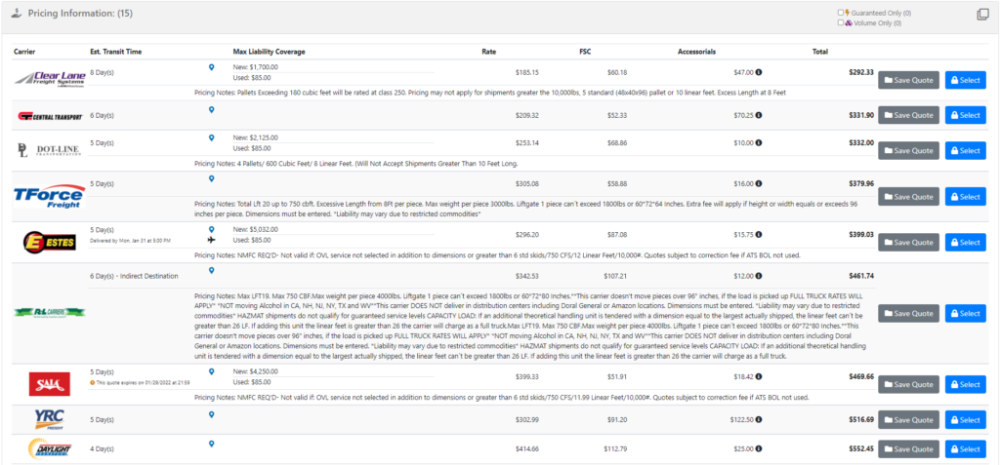The image size is (1000, 465).
Task: Click the SAIA quote expiration warning text
Action: click(x=144, y=382)
